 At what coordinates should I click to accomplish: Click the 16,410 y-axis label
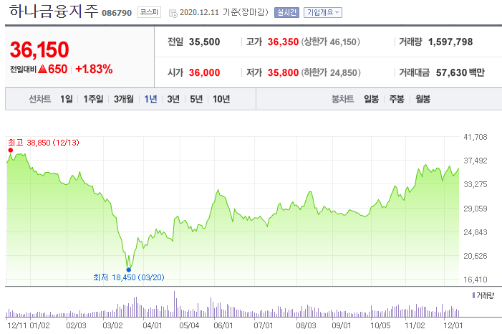pyautogui.click(x=476, y=280)
